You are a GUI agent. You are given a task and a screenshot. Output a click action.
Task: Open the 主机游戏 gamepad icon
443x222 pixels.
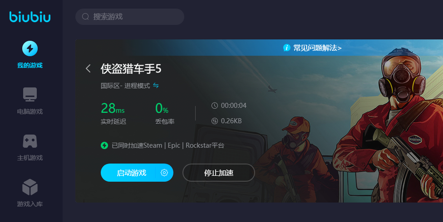[30, 141]
